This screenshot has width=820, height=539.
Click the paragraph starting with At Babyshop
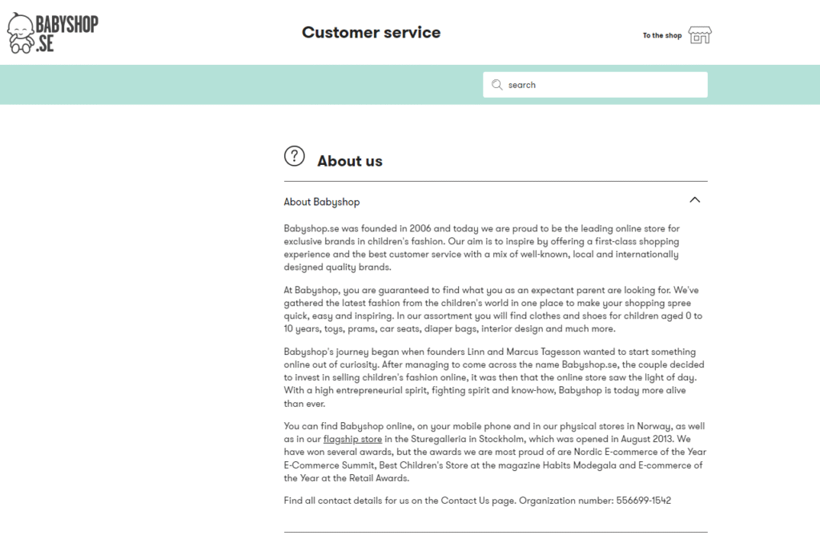[x=493, y=309]
